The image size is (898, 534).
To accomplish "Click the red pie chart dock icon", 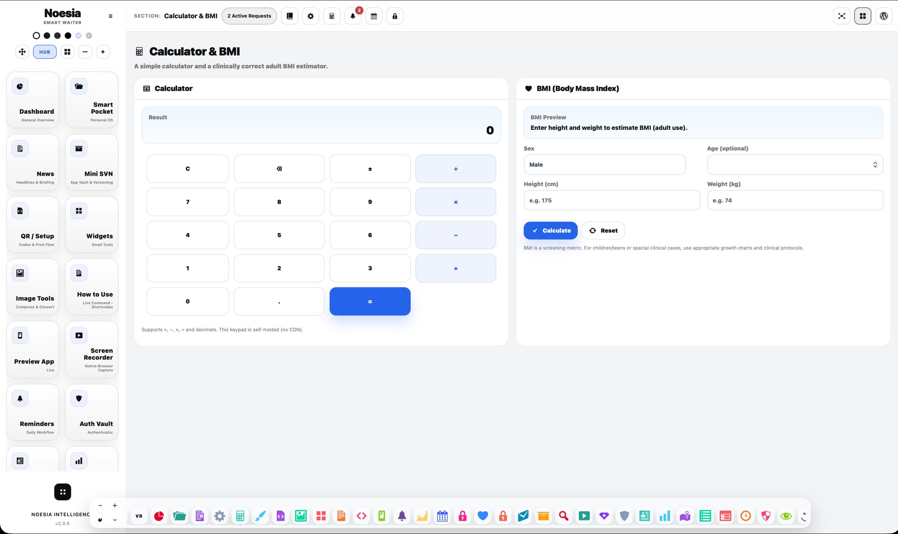I will 159,516.
